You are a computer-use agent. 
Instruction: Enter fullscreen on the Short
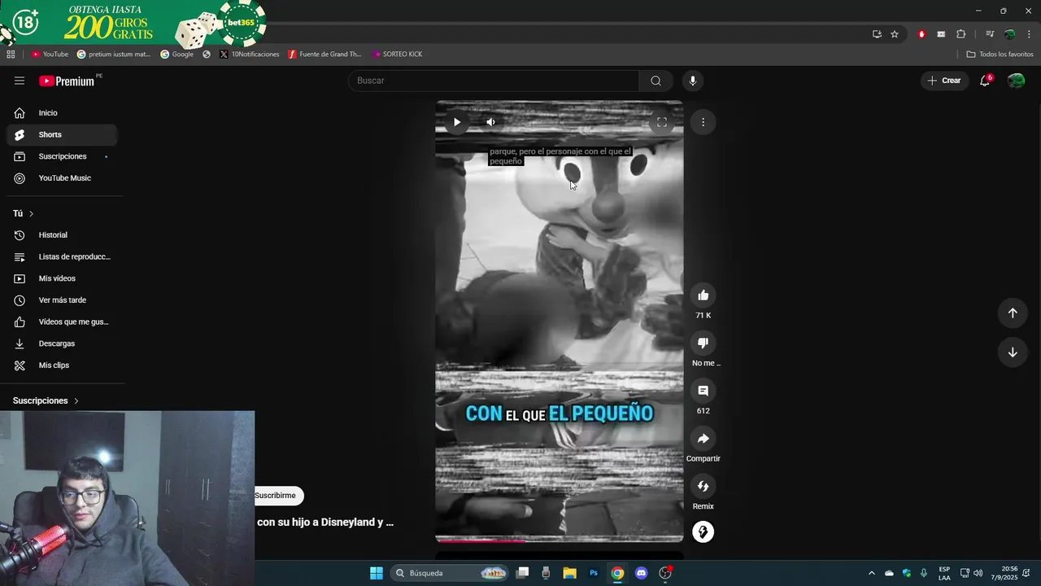click(x=661, y=122)
